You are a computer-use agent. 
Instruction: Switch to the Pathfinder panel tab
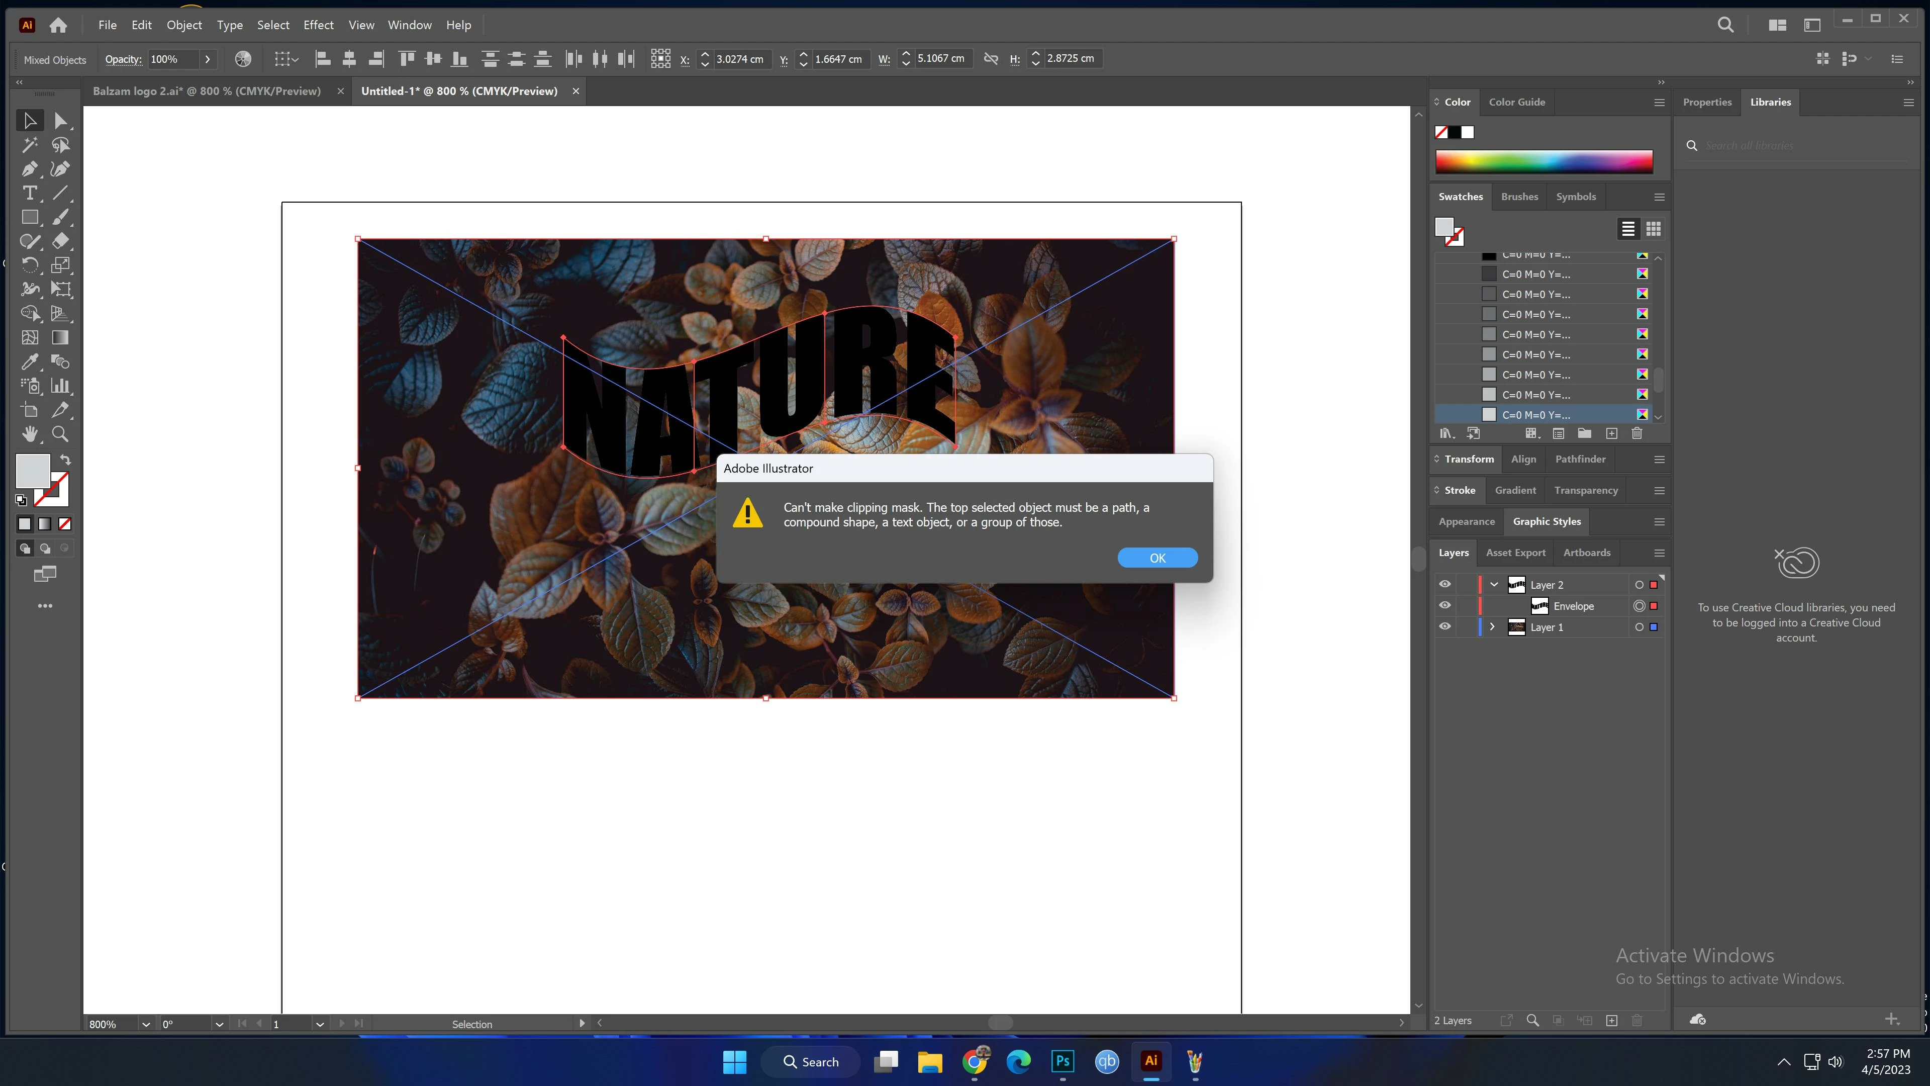(x=1580, y=459)
